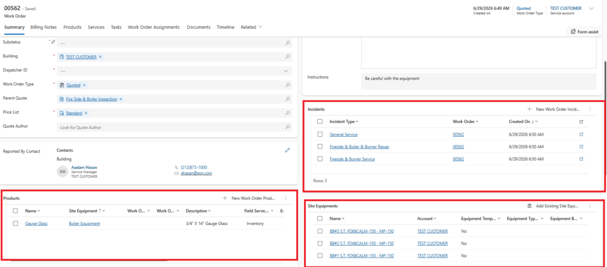The width and height of the screenshot is (607, 267).
Task: Open Site Equipments grid more options menu
Action: tap(590, 206)
